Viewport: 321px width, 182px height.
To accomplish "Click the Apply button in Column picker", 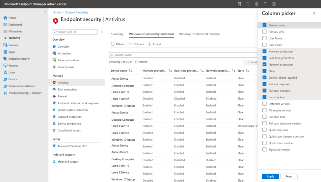I will [x=270, y=176].
